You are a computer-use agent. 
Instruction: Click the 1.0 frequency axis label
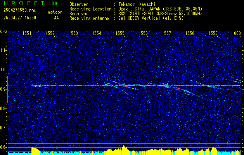3,70
